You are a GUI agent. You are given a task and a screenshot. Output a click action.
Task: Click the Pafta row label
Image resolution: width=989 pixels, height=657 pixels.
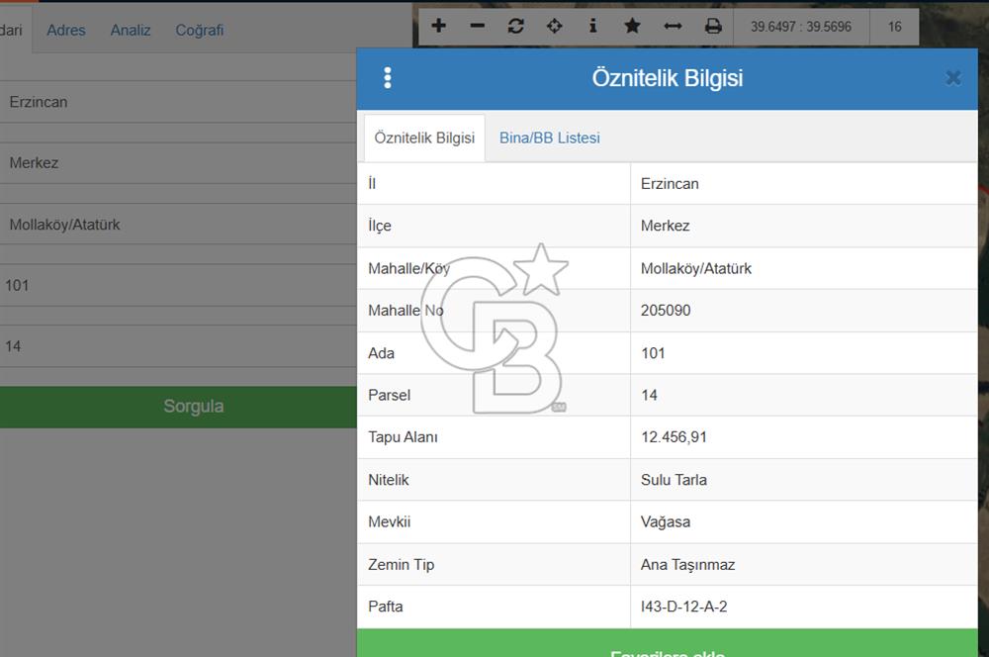click(x=386, y=607)
